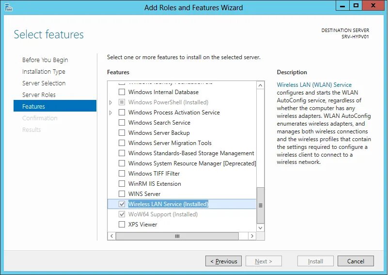This screenshot has height=275, width=388.
Task: Open the Before You Begin page
Action: tap(45, 60)
